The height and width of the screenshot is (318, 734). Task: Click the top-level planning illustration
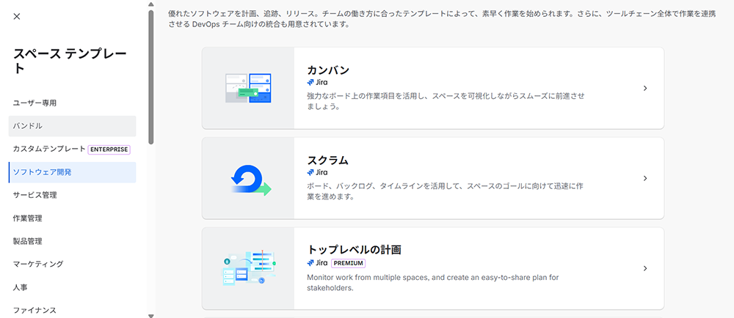point(248,268)
